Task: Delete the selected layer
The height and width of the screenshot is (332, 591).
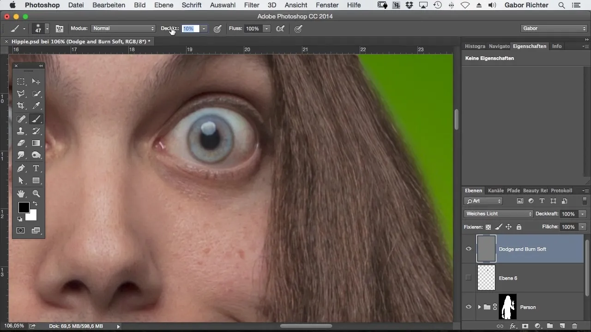Action: tap(575, 326)
